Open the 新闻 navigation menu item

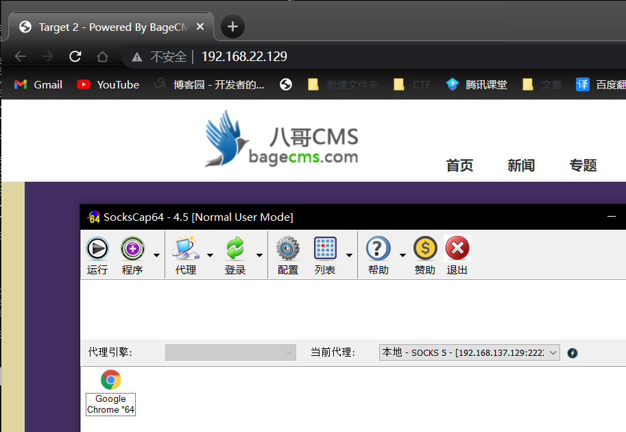[x=521, y=165]
